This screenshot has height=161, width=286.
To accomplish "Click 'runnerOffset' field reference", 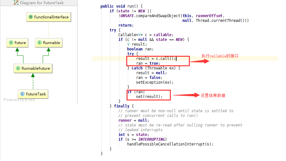I will (209, 16).
